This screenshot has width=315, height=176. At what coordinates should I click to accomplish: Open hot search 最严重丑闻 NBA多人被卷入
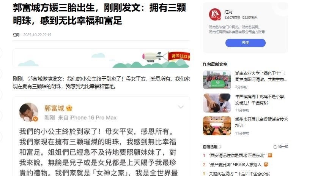click(x=235, y=165)
